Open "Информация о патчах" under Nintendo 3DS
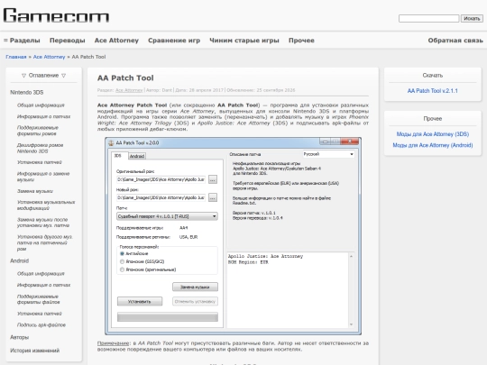Screen dimensions: 487x365 (43, 116)
